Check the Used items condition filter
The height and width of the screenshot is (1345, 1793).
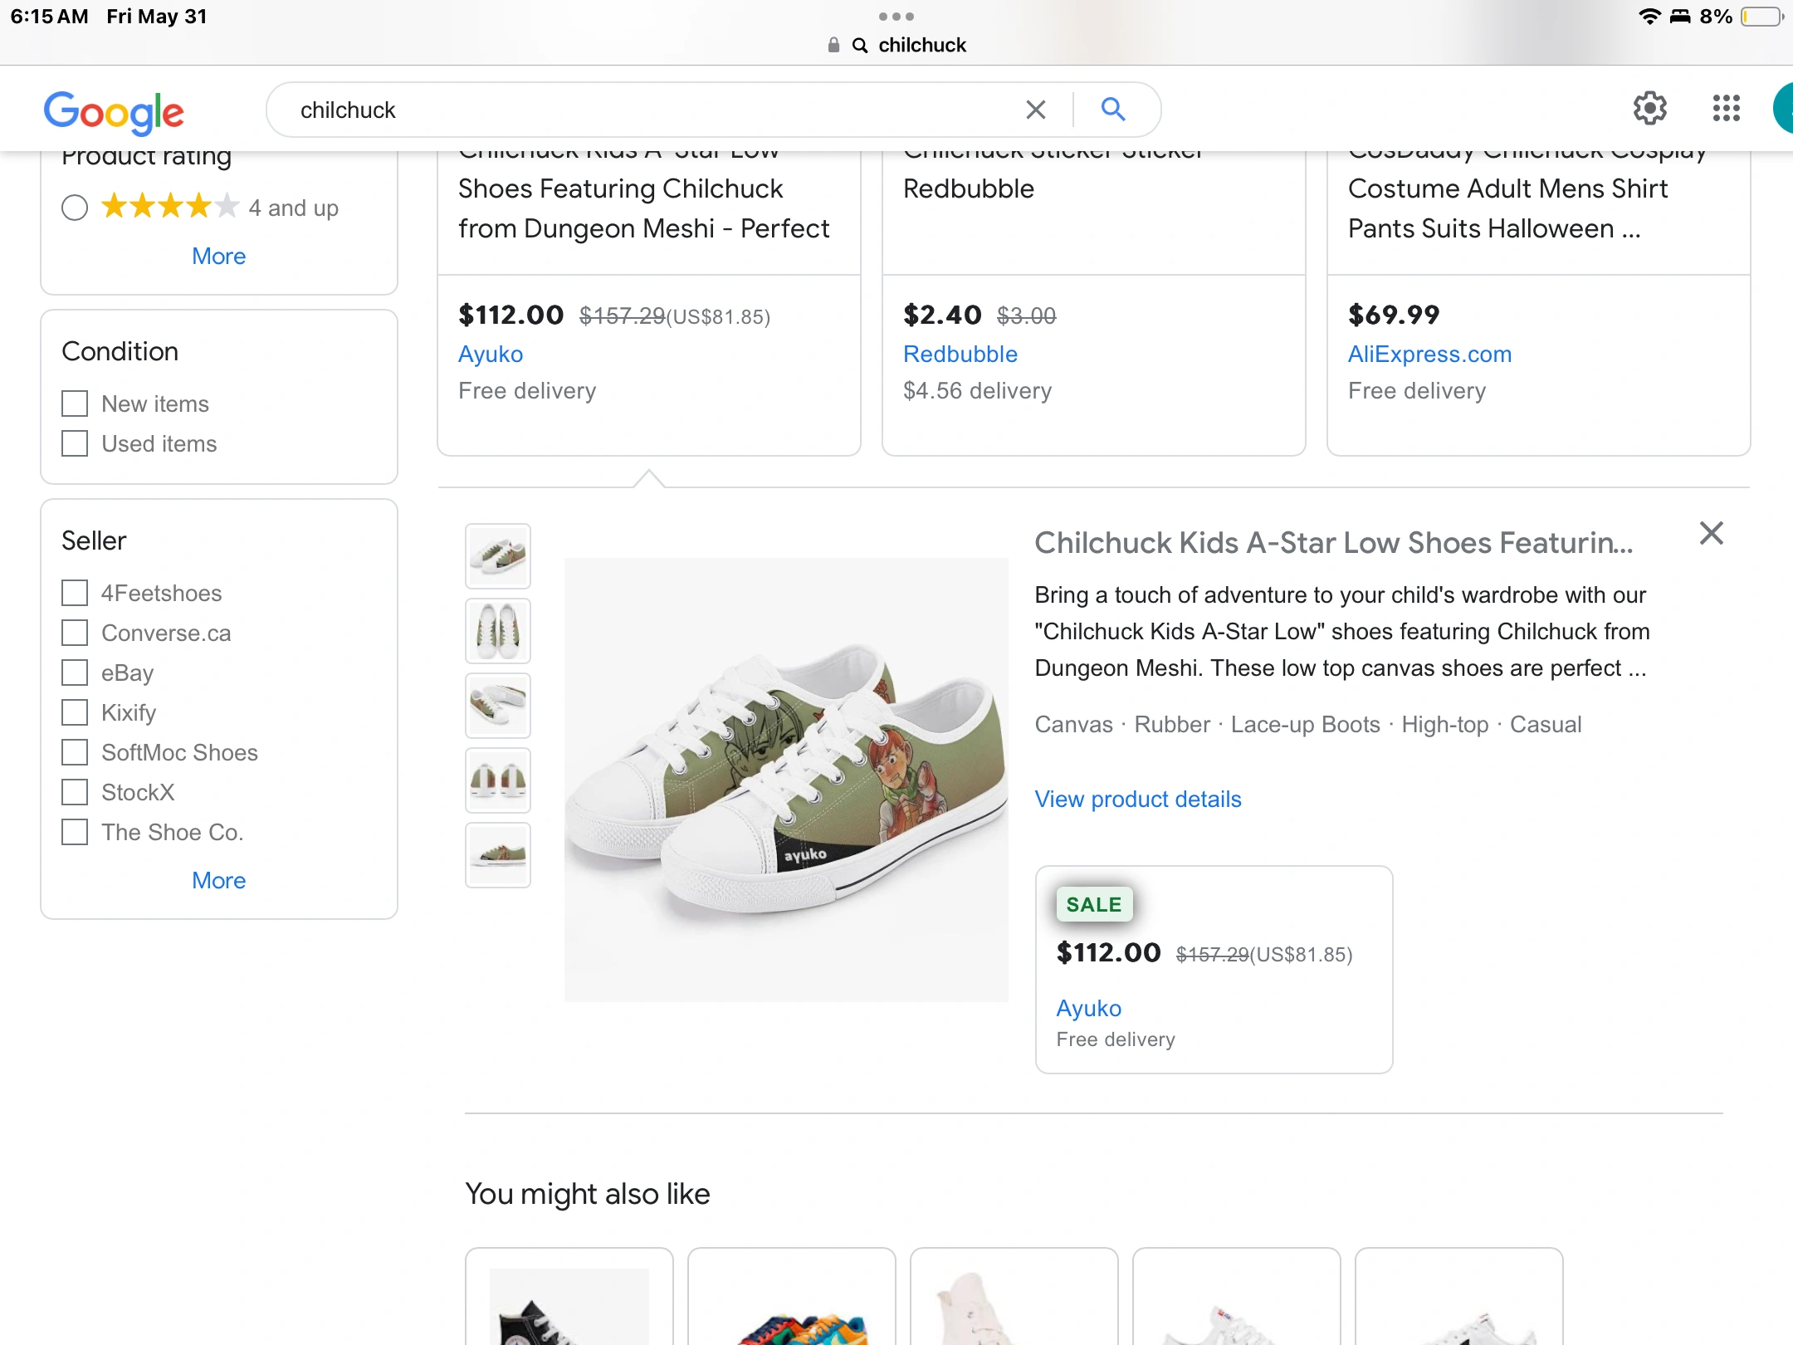click(75, 444)
